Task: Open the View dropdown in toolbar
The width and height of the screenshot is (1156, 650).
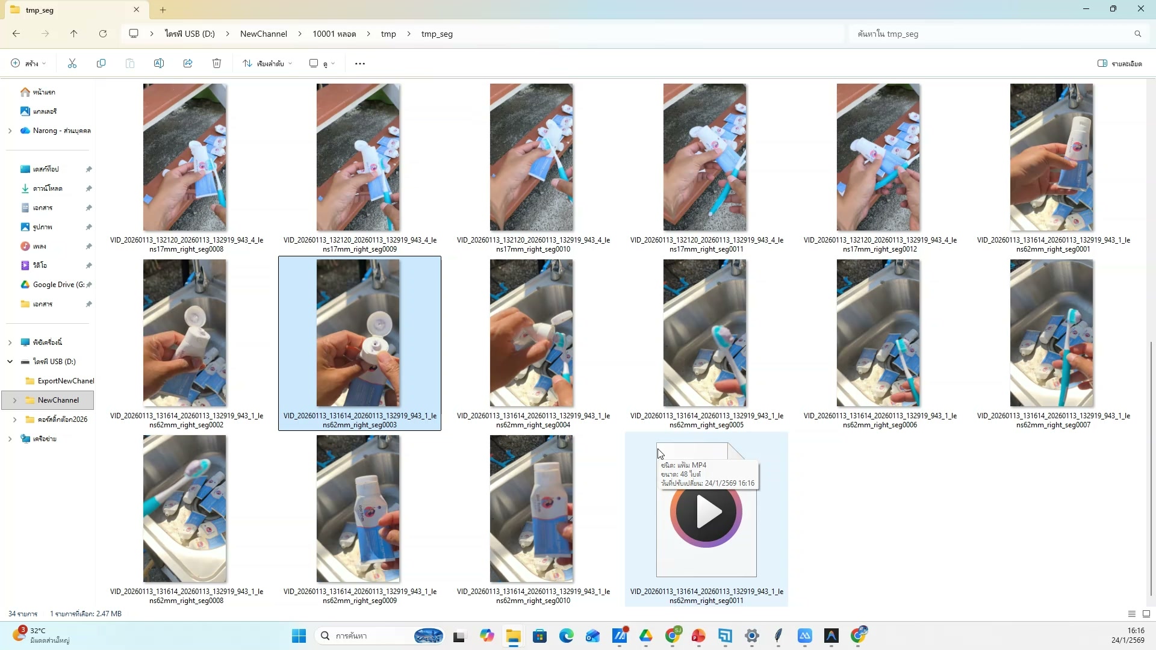Action: click(322, 63)
